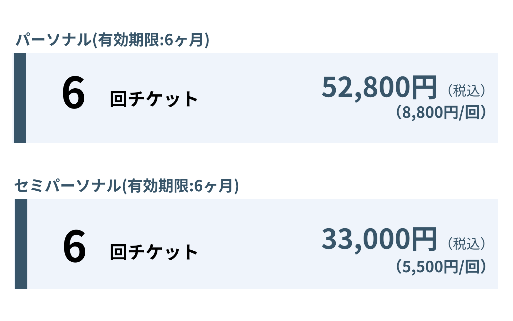513x321 pixels.
Task: Click the 円 character after 52,800
Action: point(424,87)
